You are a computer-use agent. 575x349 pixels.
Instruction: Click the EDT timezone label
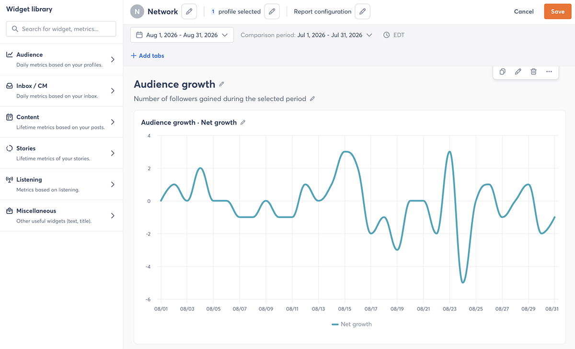399,35
